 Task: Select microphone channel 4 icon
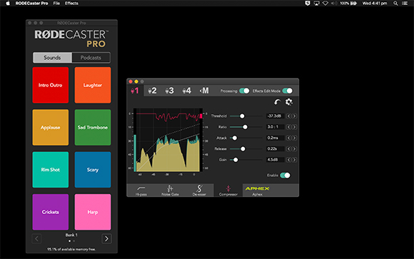187,91
